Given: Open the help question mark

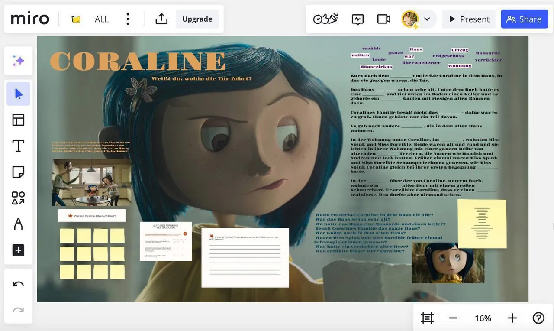Looking at the screenshot, I should [x=538, y=318].
